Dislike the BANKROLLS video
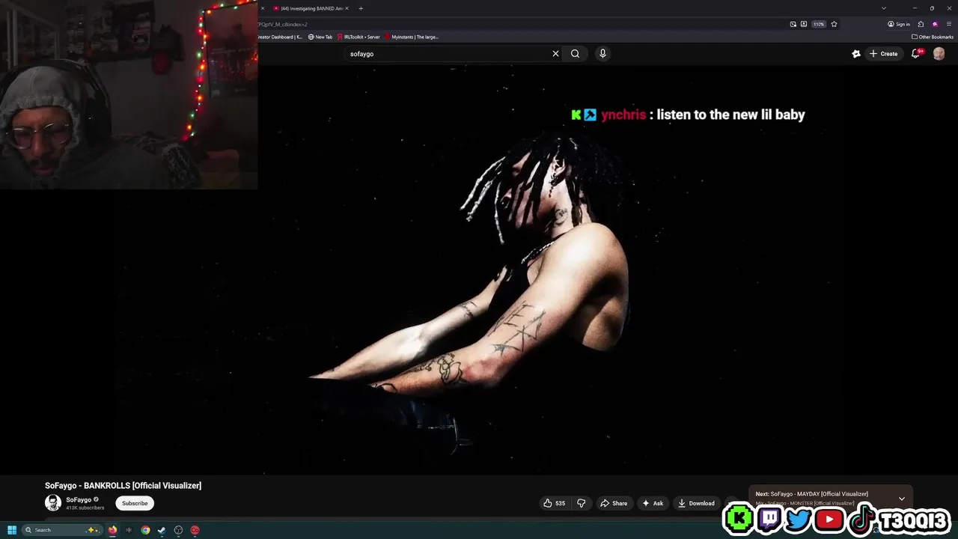This screenshot has width=958, height=539. point(581,503)
